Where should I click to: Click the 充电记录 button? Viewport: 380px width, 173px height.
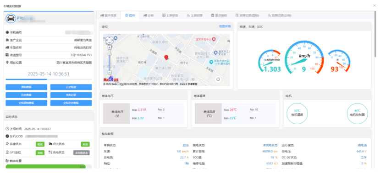tap(71, 95)
